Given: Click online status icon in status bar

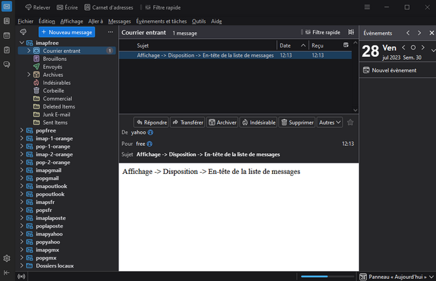Looking at the screenshot, I should pyautogui.click(x=21, y=276).
